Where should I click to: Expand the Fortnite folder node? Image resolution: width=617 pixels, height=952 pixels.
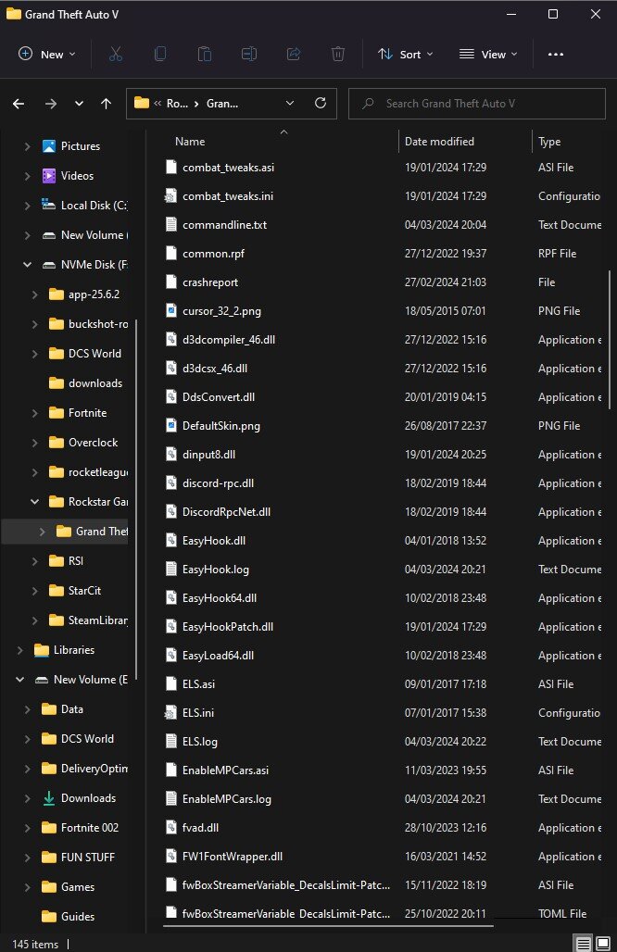pos(34,413)
